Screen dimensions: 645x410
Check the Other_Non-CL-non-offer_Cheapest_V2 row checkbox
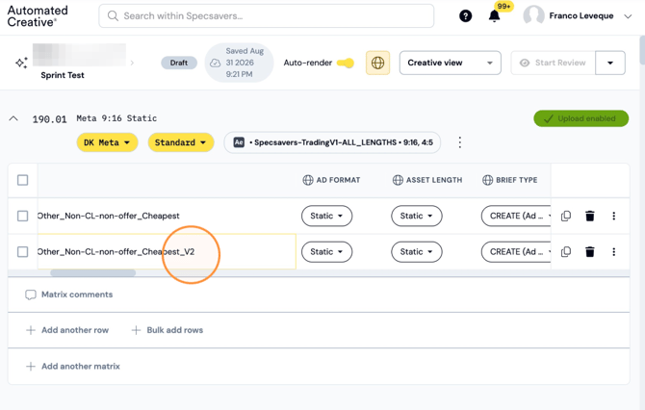[23, 251]
